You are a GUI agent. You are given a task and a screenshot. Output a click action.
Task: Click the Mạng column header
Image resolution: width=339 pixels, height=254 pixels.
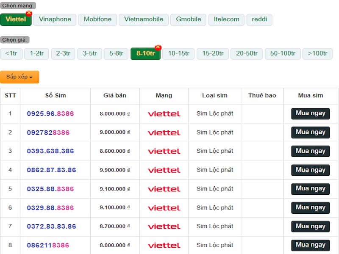click(164, 96)
